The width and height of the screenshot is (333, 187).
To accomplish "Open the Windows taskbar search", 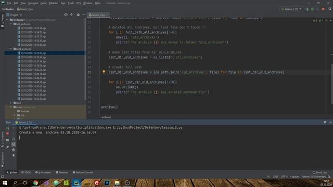I will tap(15, 183).
